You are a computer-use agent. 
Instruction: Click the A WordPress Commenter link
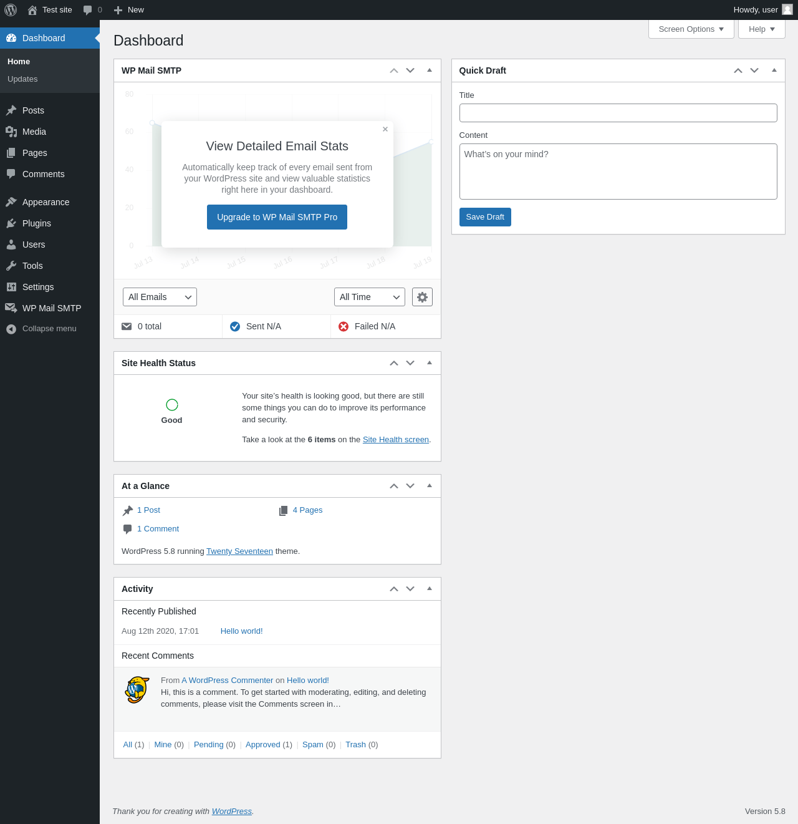228,681
